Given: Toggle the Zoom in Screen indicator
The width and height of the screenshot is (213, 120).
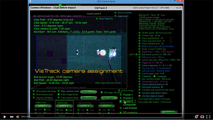Looking at the screenshot, I should [116, 13].
